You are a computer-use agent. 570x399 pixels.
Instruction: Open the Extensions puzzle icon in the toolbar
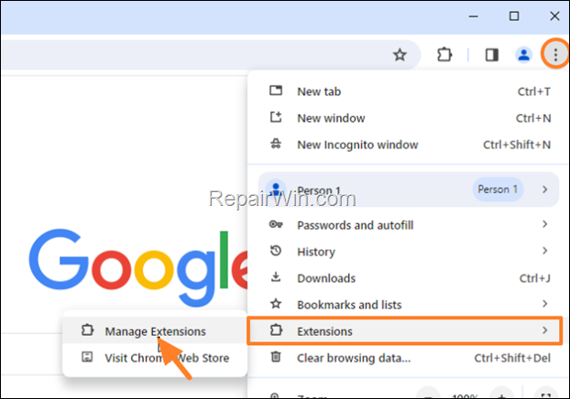pyautogui.click(x=444, y=55)
